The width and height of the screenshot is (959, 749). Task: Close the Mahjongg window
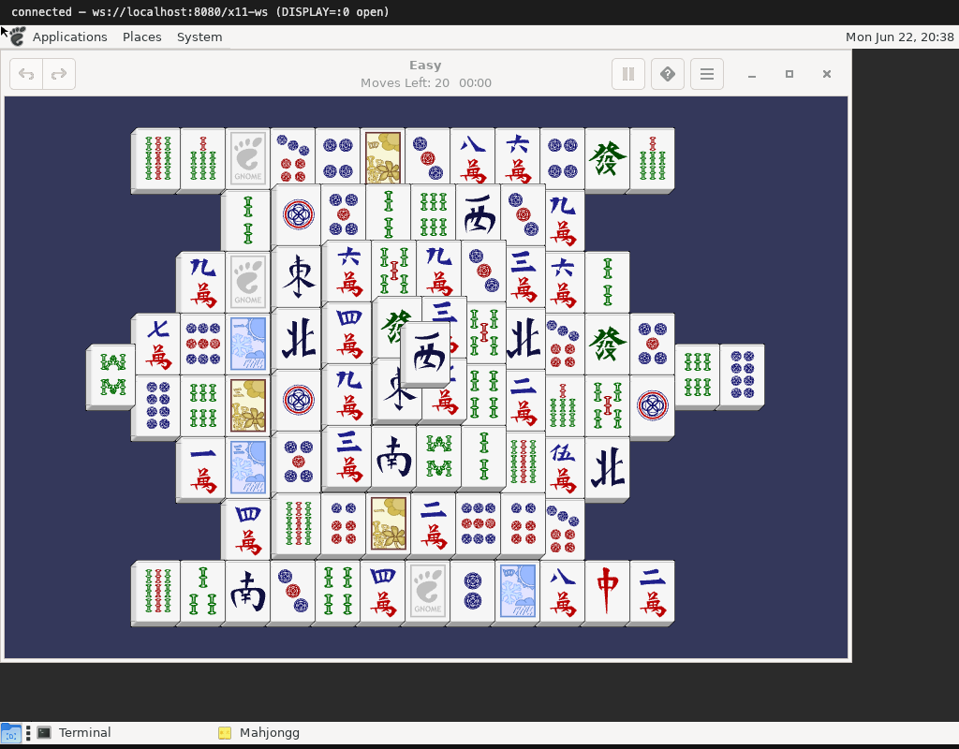coord(827,74)
